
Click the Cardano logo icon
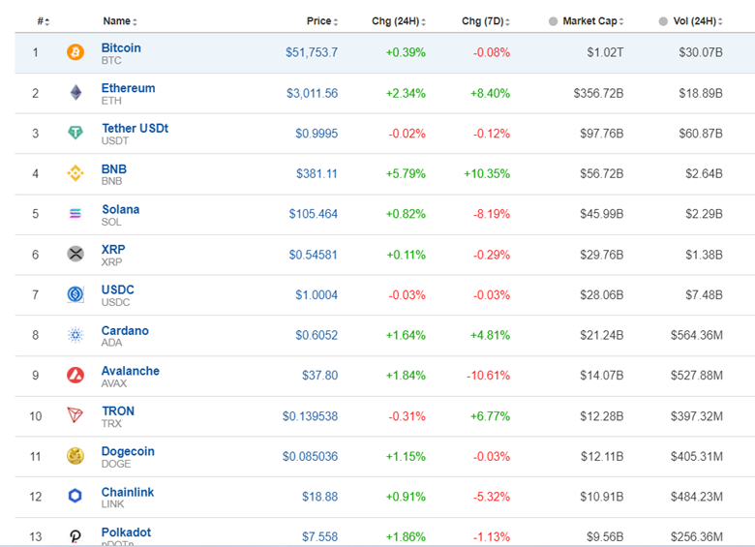(75, 335)
